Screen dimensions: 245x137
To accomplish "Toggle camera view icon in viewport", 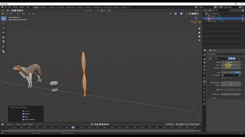I will coord(199,37).
